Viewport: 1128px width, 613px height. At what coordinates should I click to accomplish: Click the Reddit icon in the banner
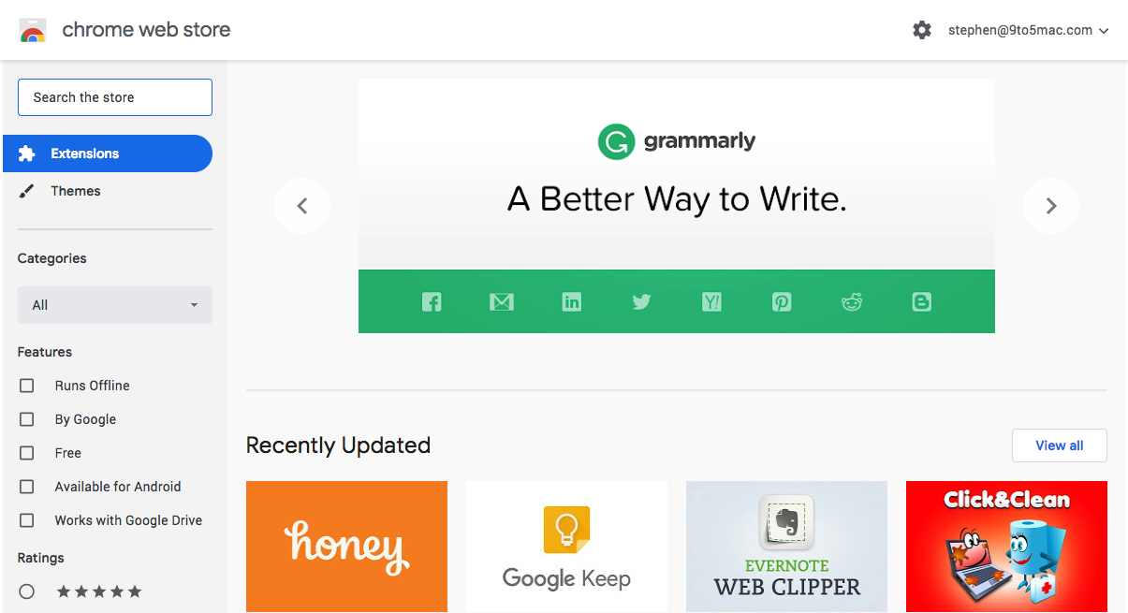pyautogui.click(x=852, y=301)
